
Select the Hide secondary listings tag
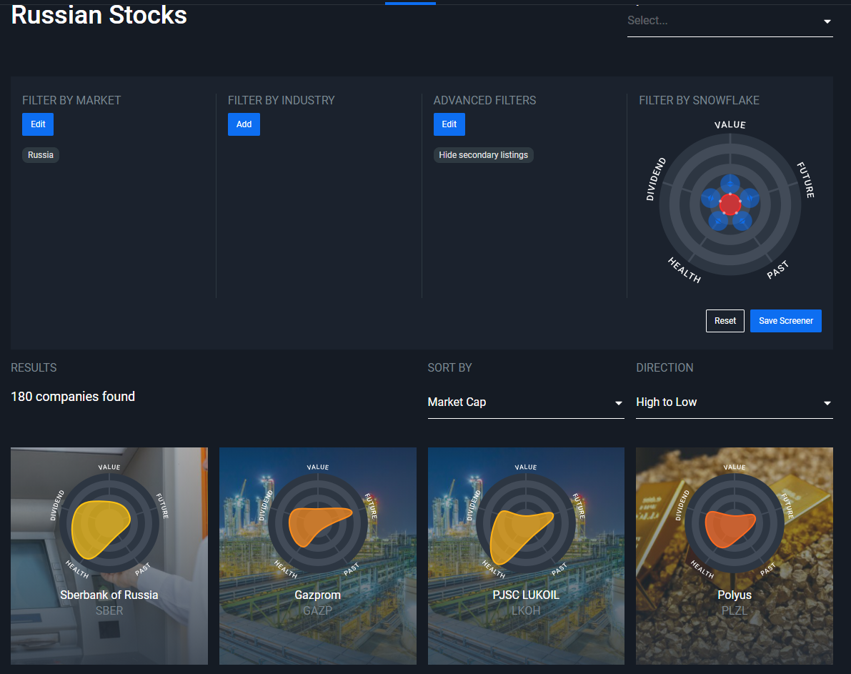[x=483, y=155]
